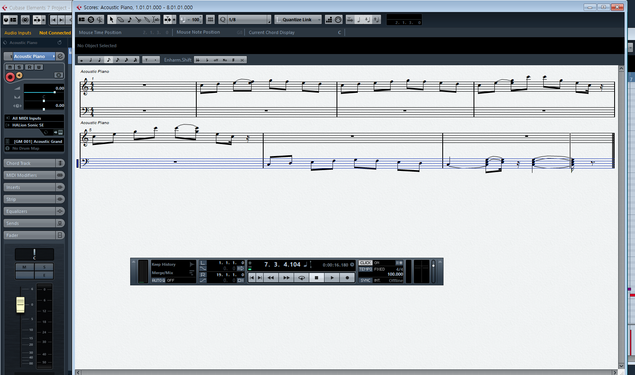Activate the Insert Text tool

[156, 20]
